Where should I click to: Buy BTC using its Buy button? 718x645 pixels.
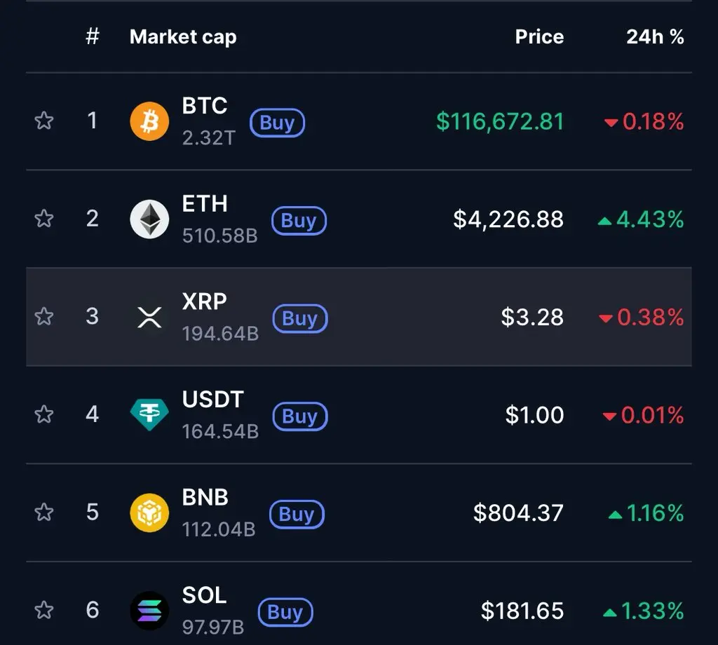(277, 123)
